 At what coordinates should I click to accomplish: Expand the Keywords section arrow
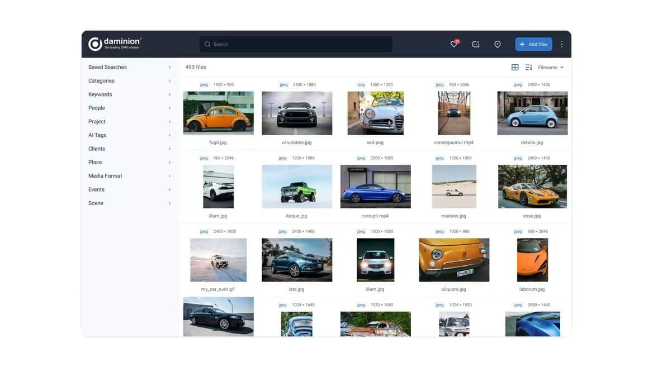169,94
